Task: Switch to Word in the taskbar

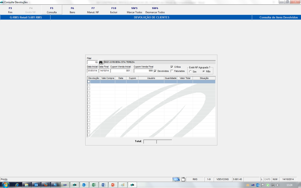Action: point(103,185)
